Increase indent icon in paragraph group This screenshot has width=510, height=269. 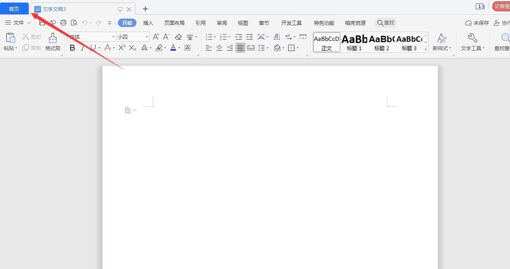pyautogui.click(x=249, y=37)
